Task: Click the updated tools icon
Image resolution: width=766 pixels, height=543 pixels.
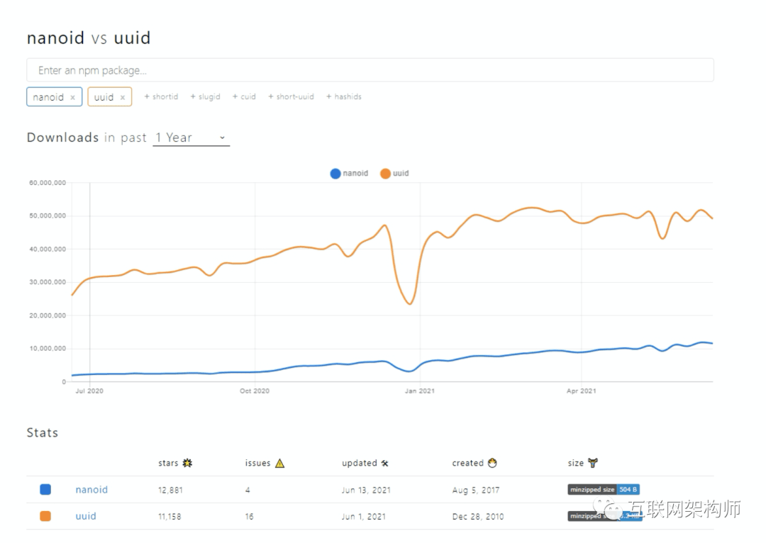Action: click(385, 463)
